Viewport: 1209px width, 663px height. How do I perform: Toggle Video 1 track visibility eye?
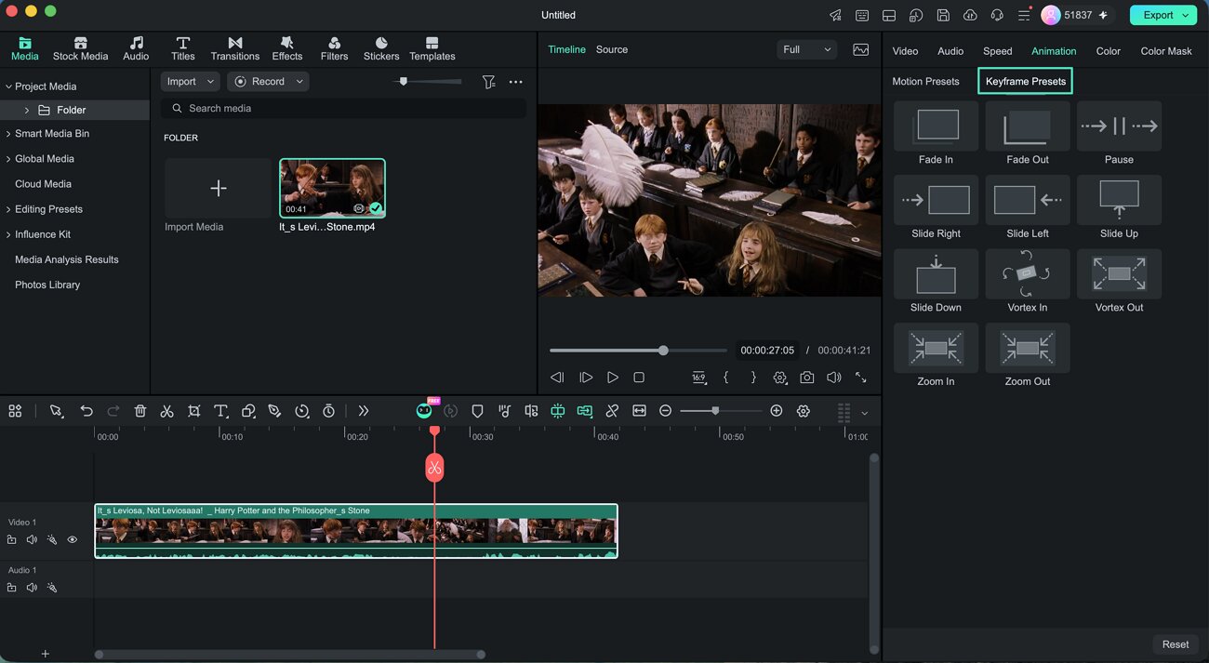(x=73, y=539)
